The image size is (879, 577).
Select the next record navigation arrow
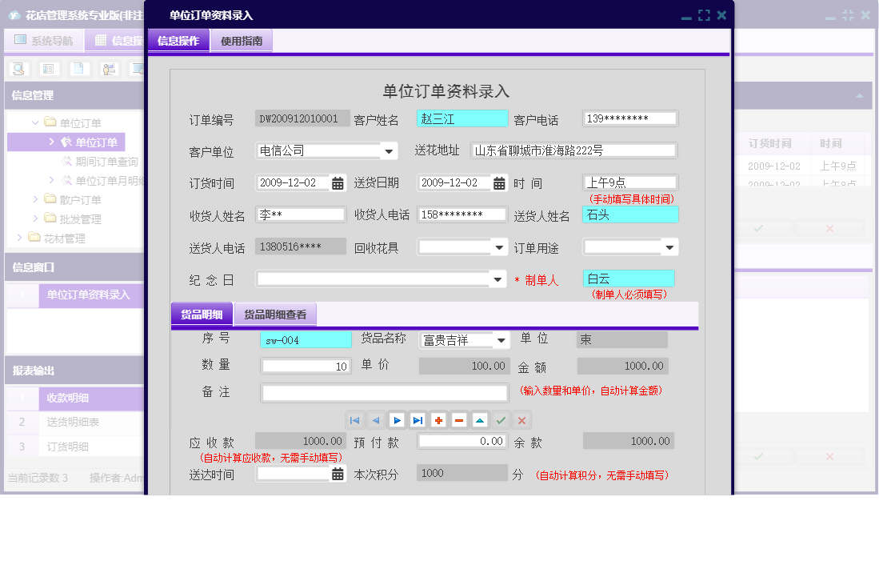point(398,419)
